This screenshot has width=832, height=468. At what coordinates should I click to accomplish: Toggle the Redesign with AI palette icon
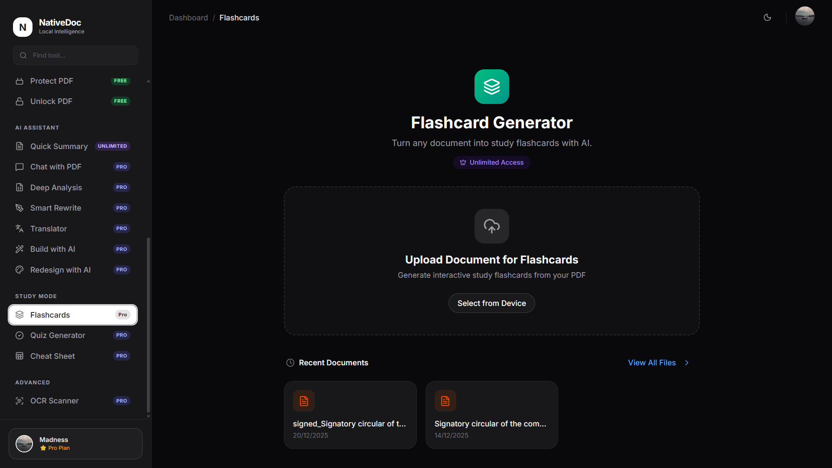coord(19,270)
